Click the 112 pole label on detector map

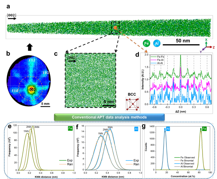32,60
